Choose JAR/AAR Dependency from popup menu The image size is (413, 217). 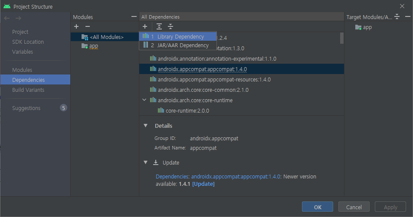tap(178, 45)
